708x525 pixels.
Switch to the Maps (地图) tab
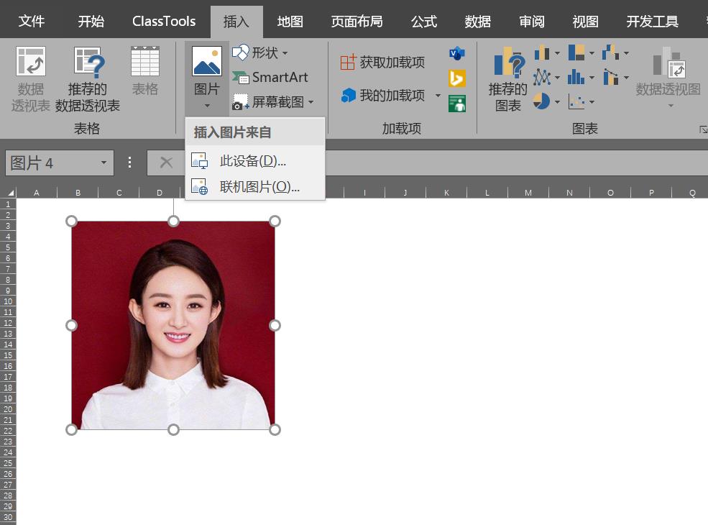290,22
